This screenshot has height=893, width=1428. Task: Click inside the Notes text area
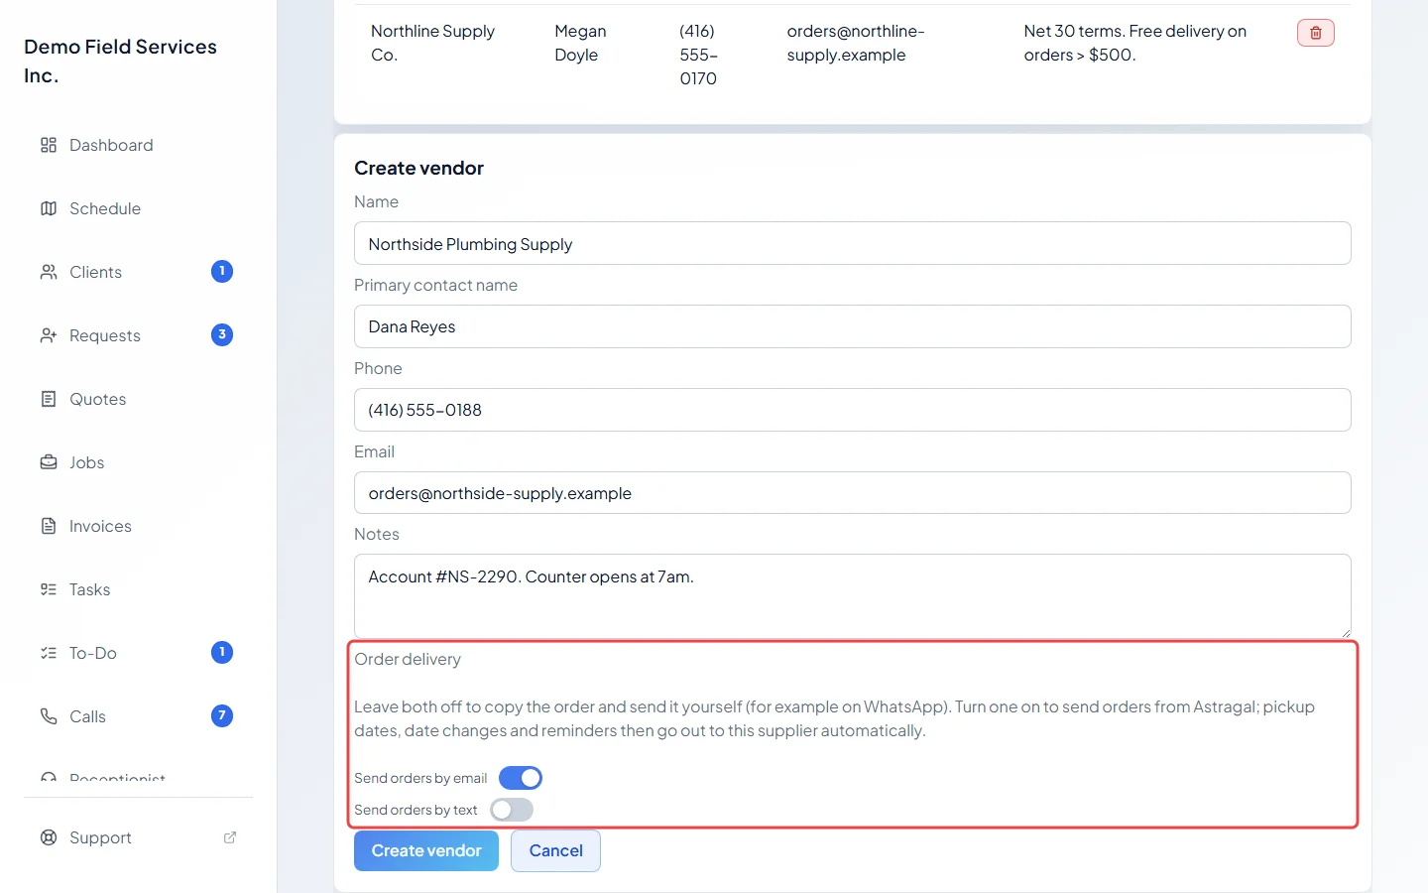point(852,595)
